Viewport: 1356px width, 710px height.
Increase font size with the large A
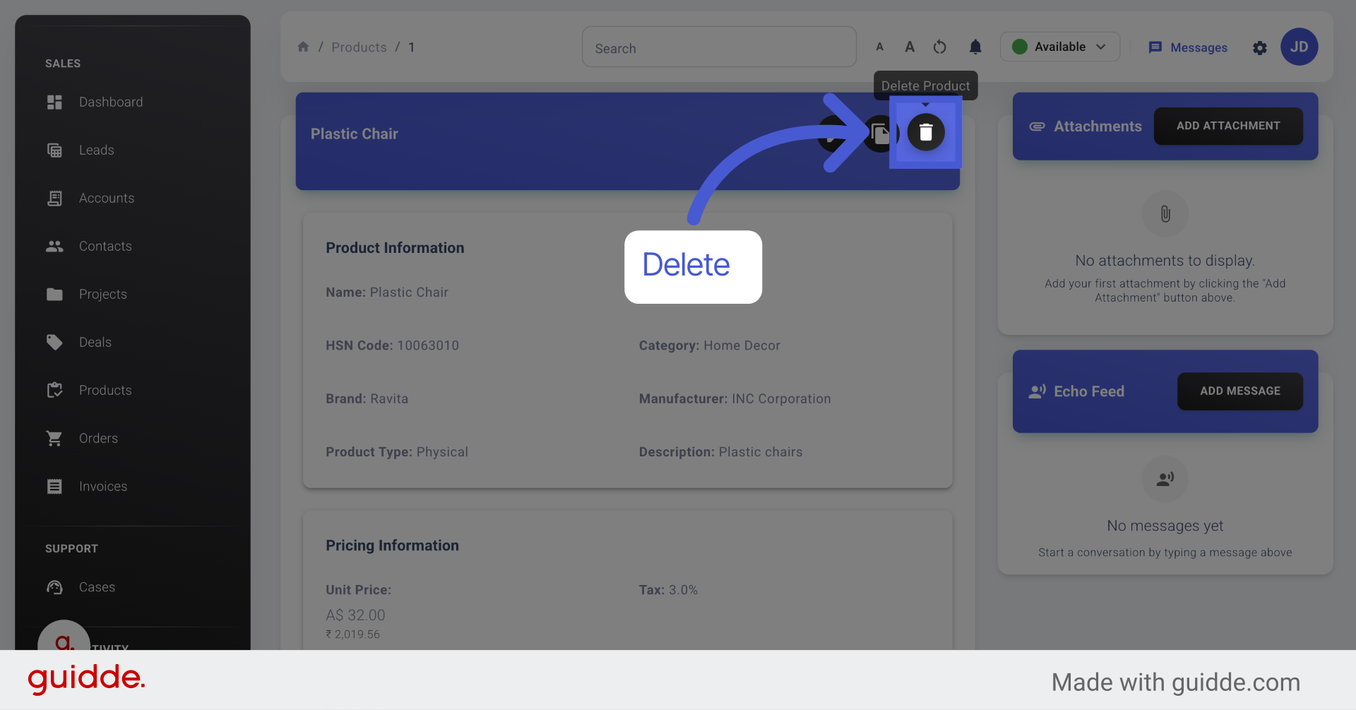(x=909, y=46)
